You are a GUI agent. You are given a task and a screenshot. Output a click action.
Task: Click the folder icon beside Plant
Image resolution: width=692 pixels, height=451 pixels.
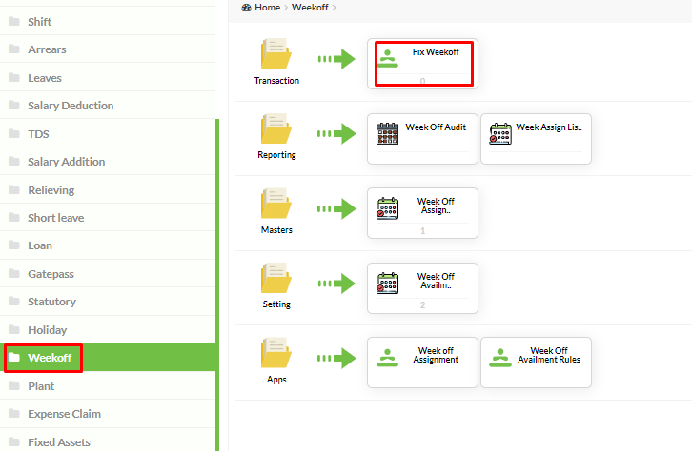pyautogui.click(x=14, y=385)
